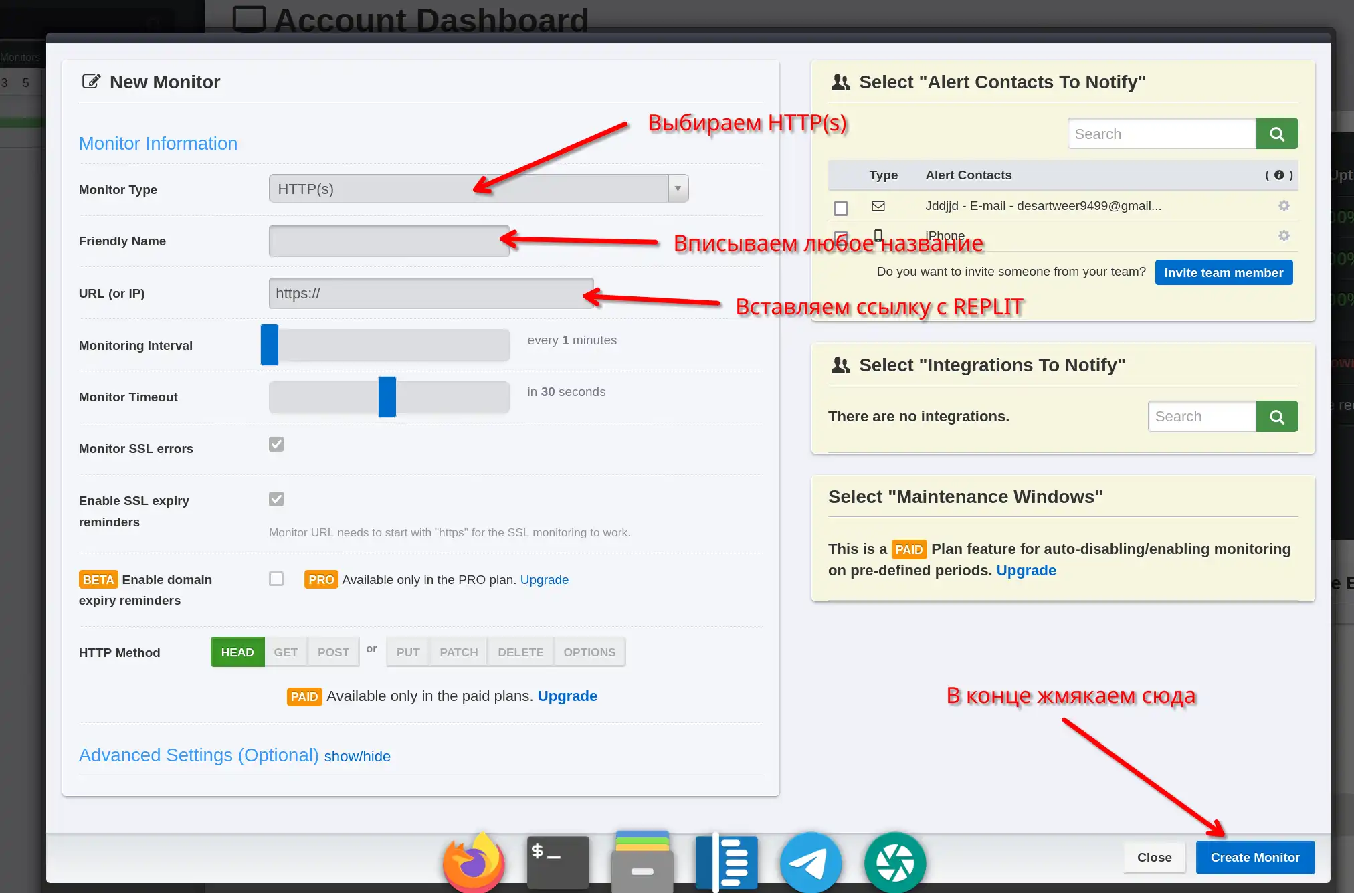Screen dimensions: 1354x893
Task: Drag the Monitoring Interval slider
Action: [268, 345]
